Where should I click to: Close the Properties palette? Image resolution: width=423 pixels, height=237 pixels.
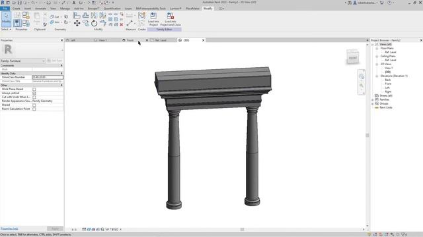[x=61, y=40]
